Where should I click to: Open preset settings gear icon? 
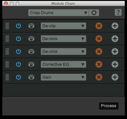coord(94,13)
